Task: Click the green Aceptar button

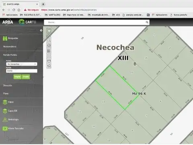Action: tap(17, 77)
